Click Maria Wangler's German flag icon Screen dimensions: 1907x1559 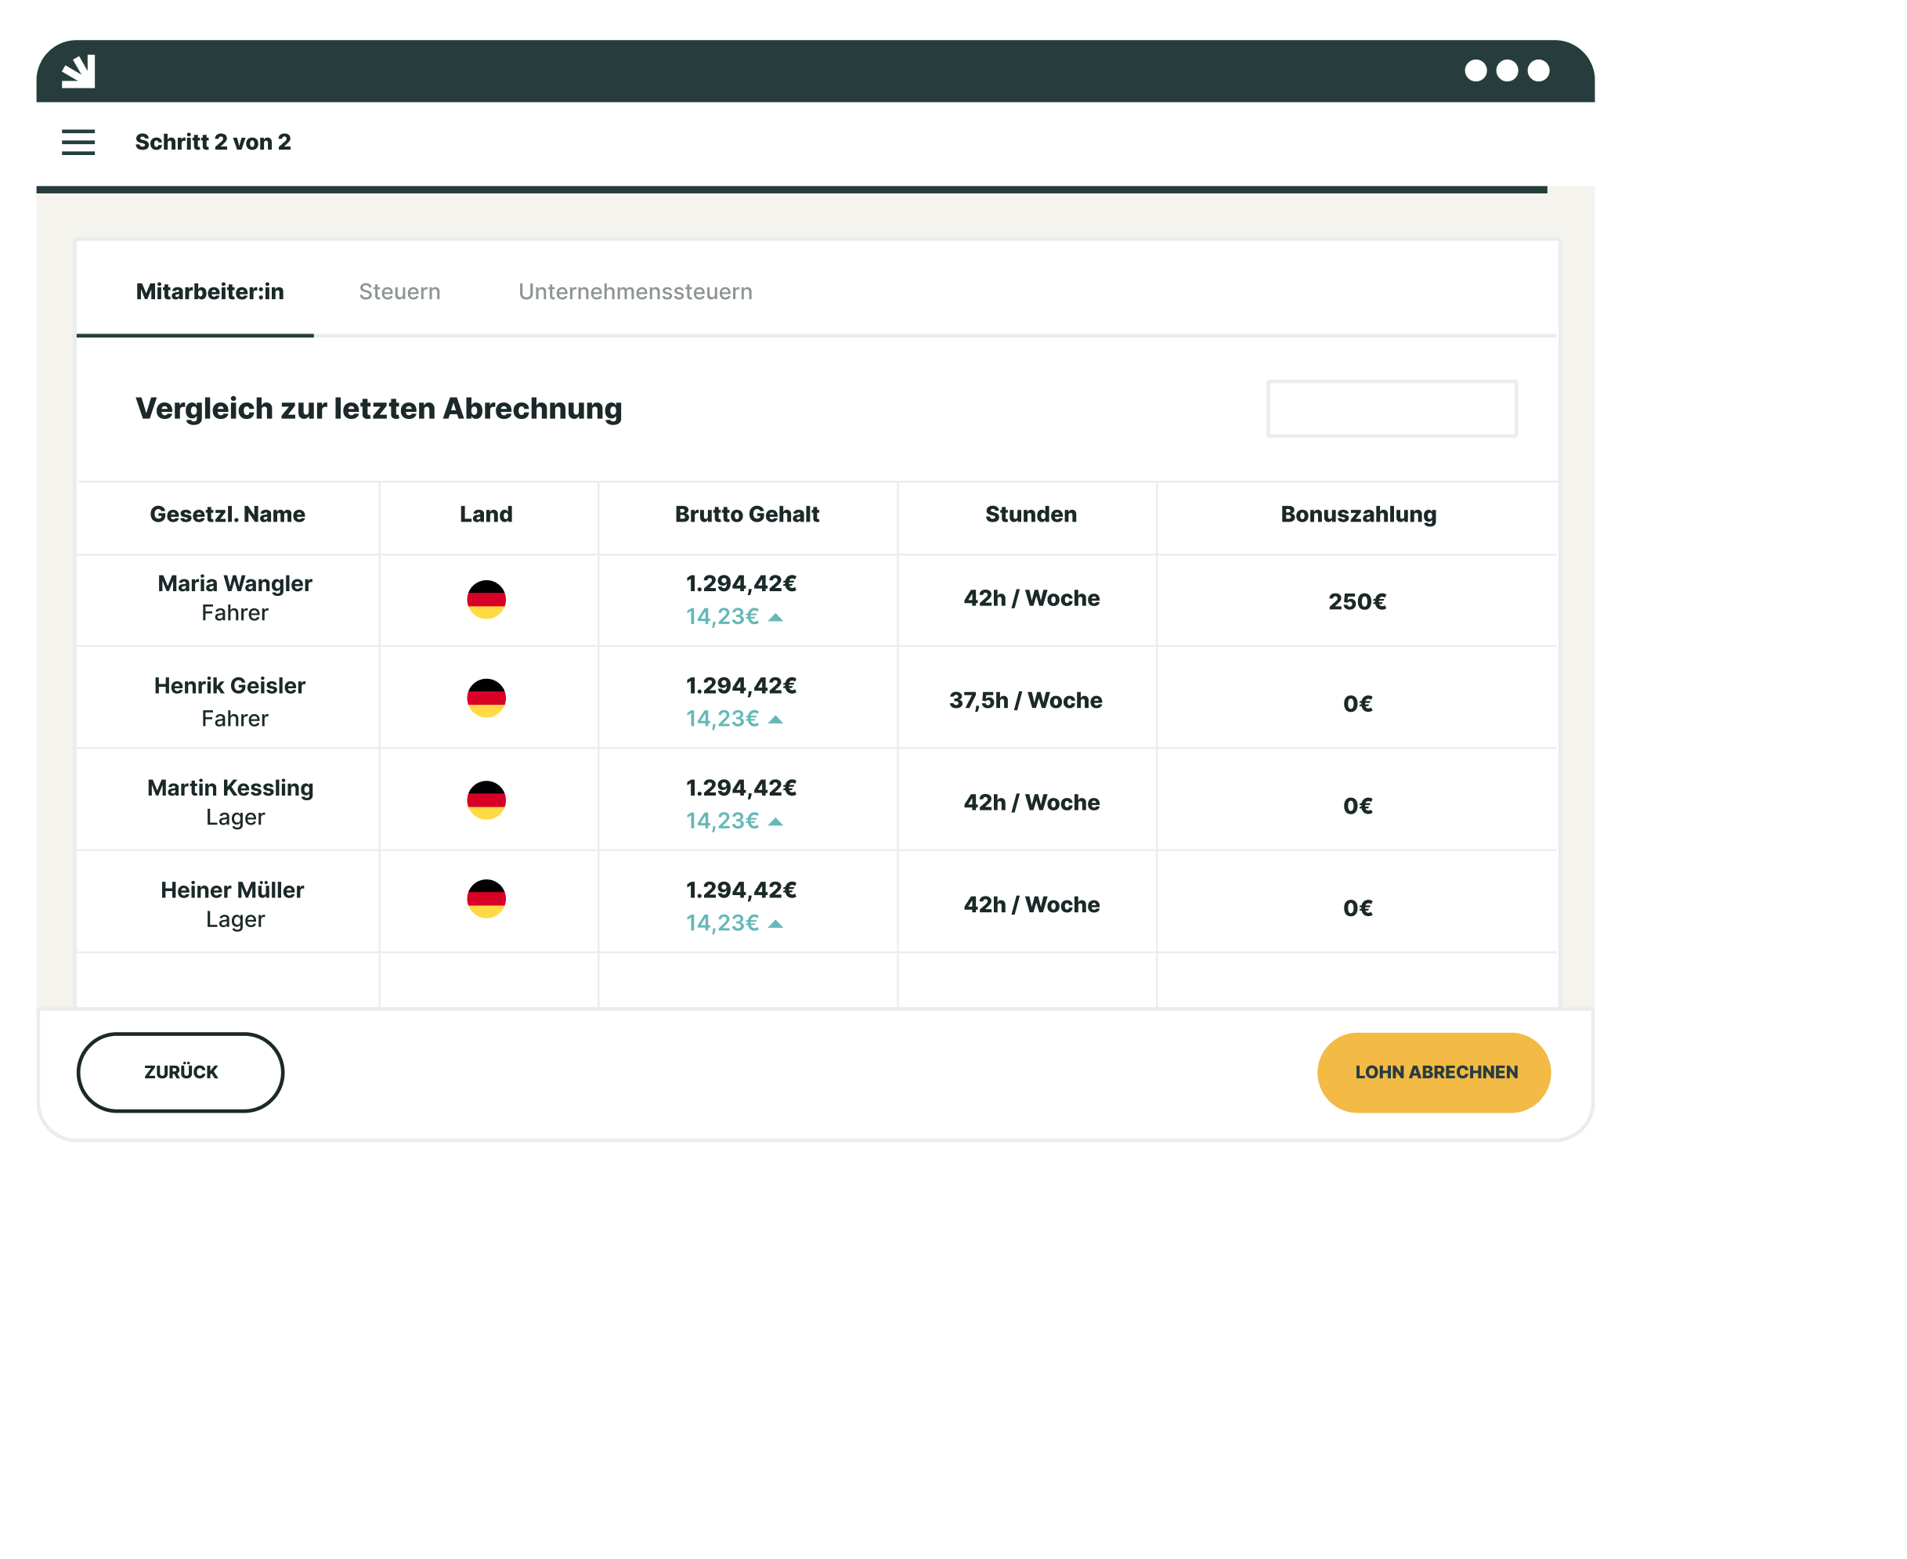pos(486,599)
